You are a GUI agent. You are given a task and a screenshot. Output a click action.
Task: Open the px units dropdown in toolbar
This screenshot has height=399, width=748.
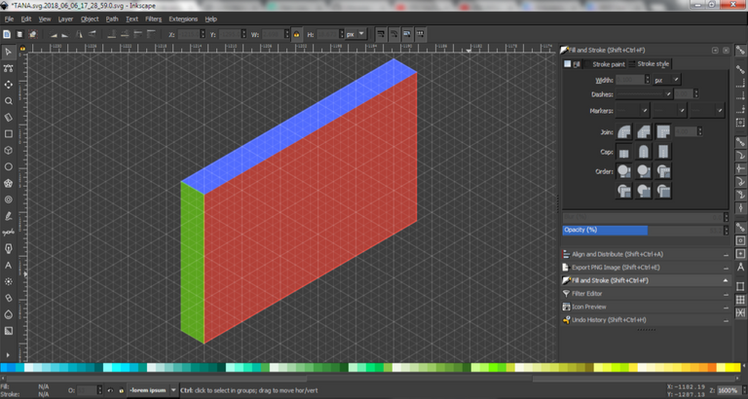(x=355, y=33)
